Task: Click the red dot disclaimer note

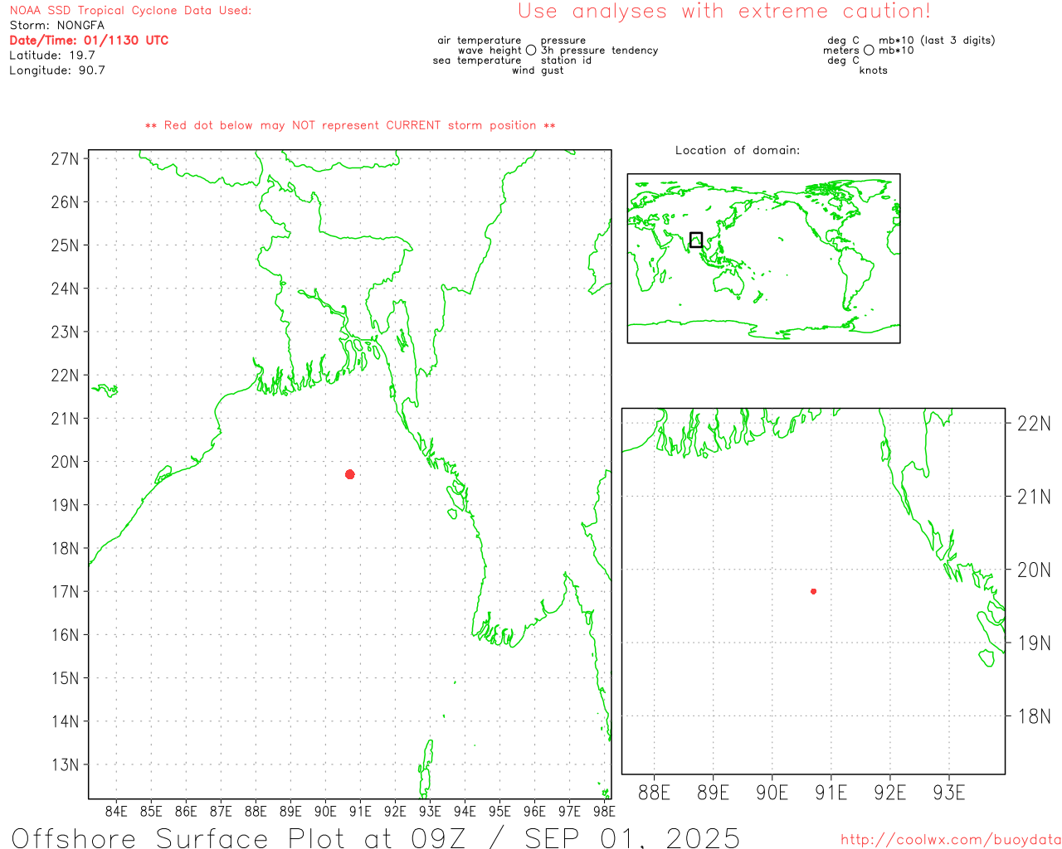Action: click(350, 126)
